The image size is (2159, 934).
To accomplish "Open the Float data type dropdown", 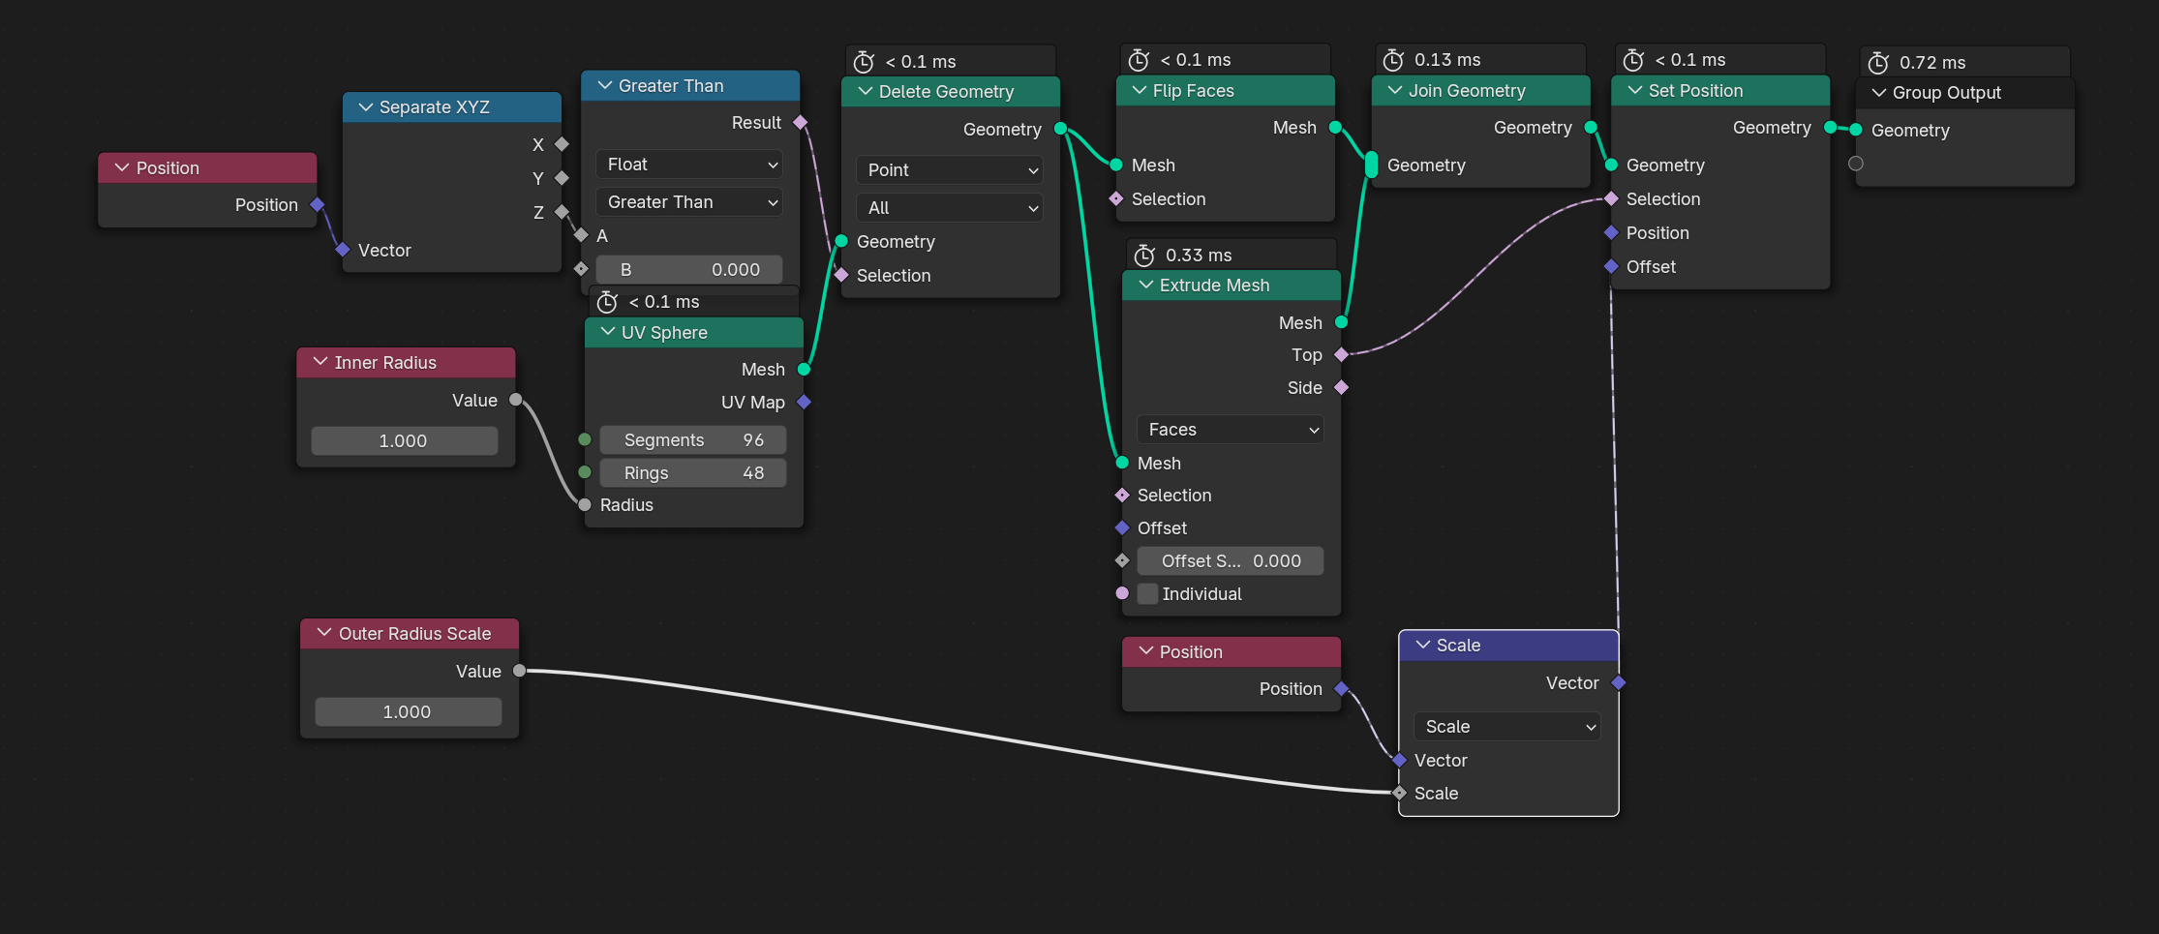I will pyautogui.click(x=689, y=165).
